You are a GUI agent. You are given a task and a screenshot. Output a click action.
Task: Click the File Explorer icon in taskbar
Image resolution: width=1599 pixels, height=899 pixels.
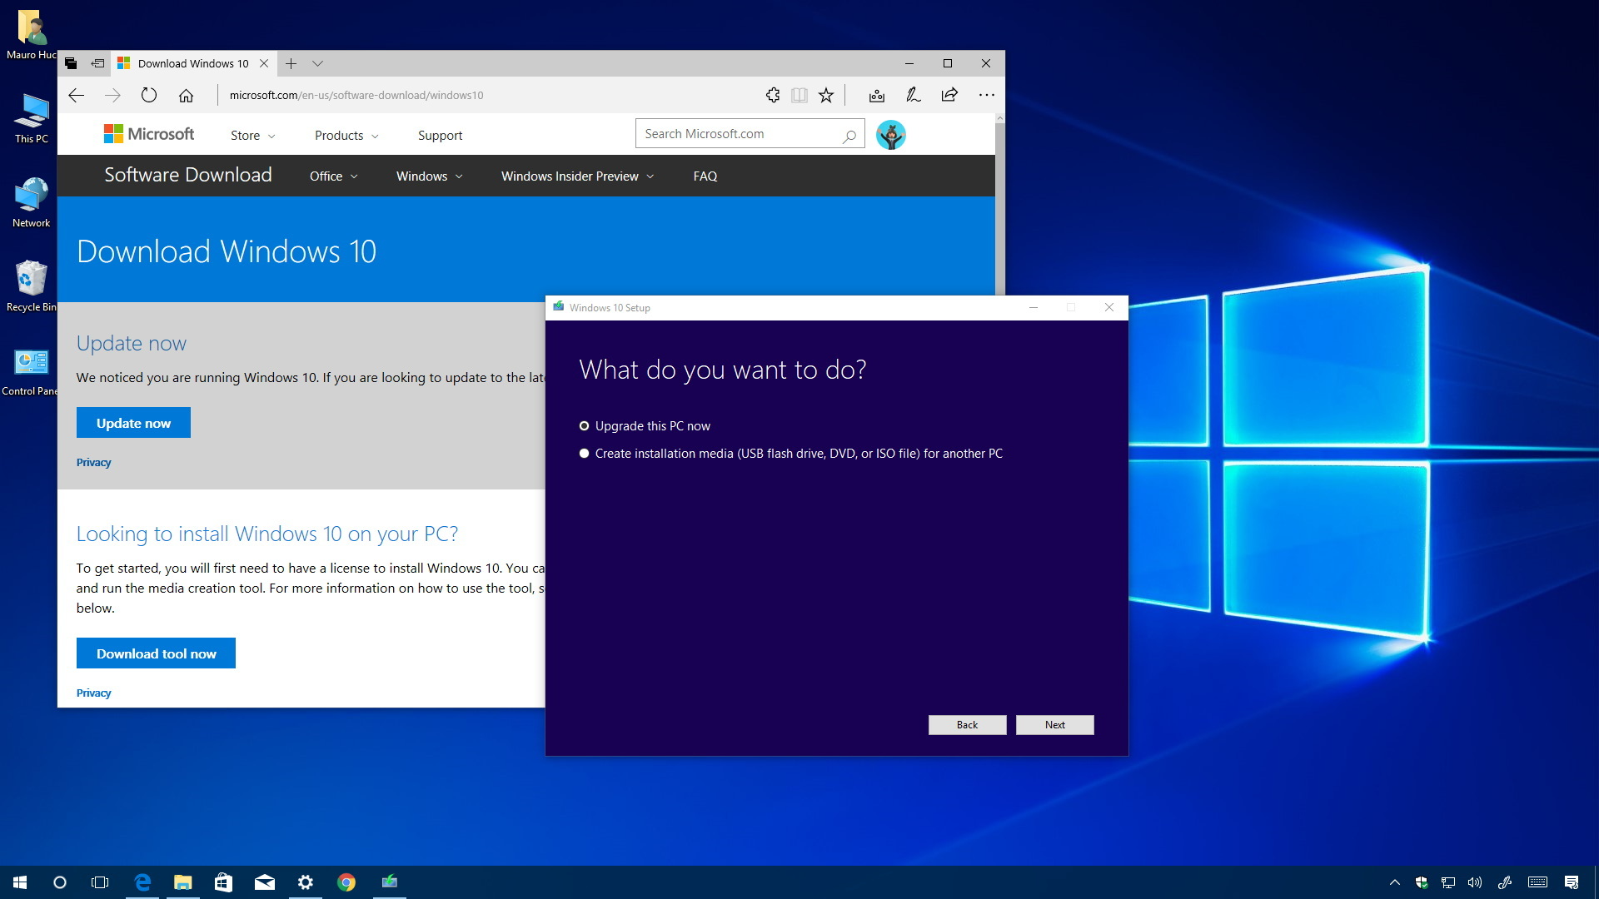[182, 882]
